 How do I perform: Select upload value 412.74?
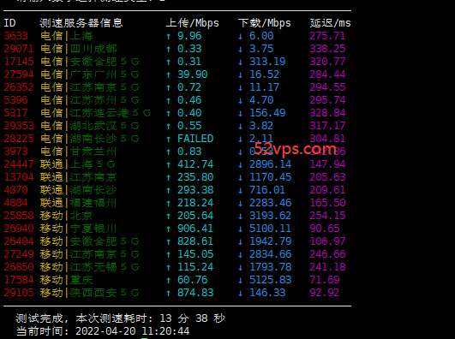click(x=195, y=164)
